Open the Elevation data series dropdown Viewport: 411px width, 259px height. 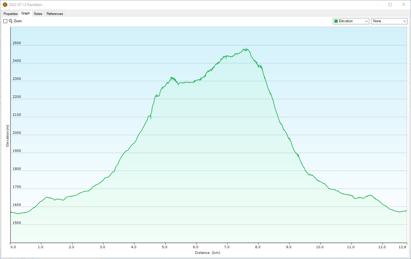(351, 21)
